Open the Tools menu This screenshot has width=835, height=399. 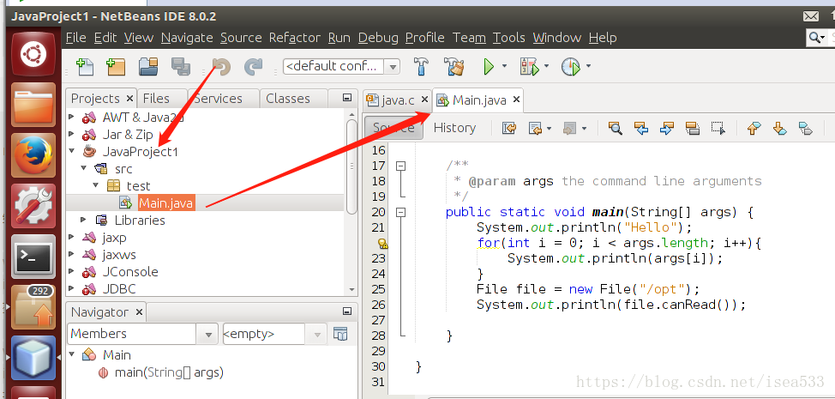click(508, 38)
